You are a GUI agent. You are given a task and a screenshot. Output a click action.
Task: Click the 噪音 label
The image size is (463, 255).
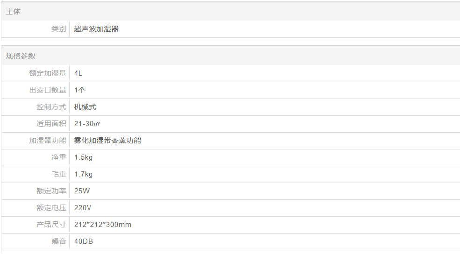tap(58, 241)
